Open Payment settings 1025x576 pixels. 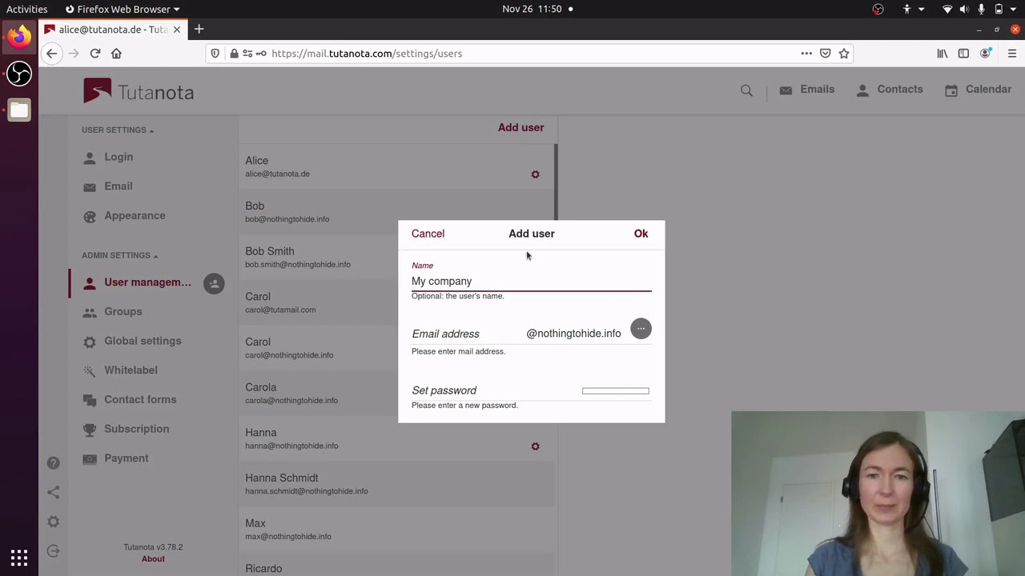coord(126,458)
